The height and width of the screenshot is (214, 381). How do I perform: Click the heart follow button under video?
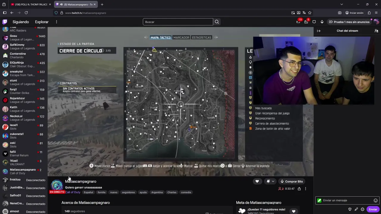(x=257, y=181)
